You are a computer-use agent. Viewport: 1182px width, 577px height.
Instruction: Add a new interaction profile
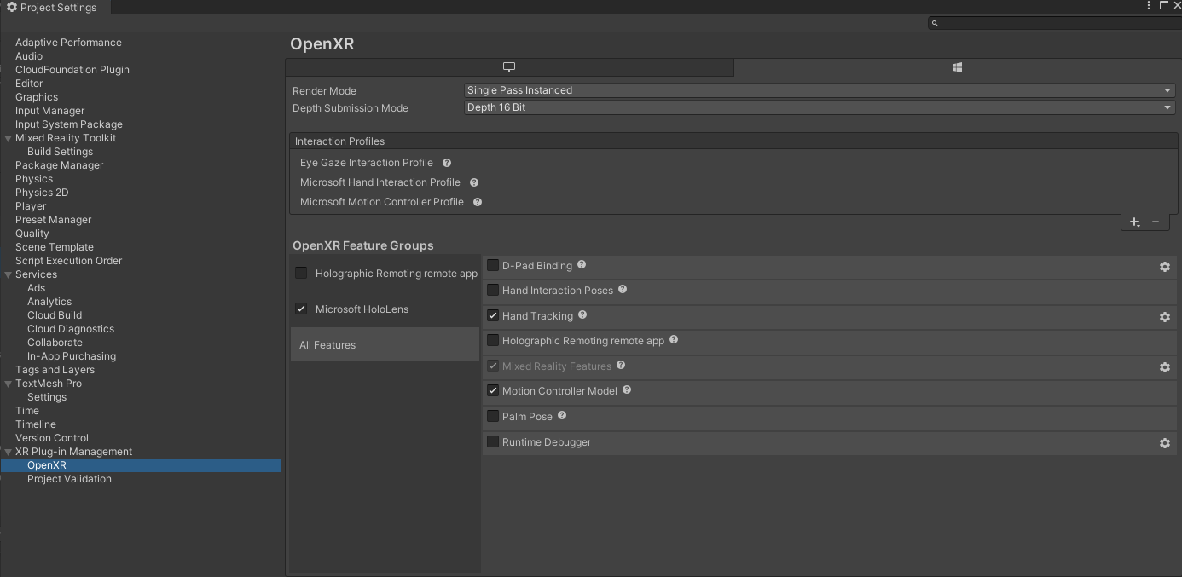tap(1134, 222)
